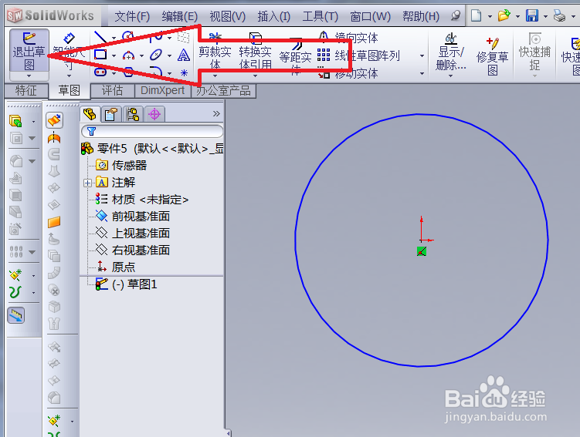
Task: Open the FeatureManager design tree tab
Action: pos(90,114)
